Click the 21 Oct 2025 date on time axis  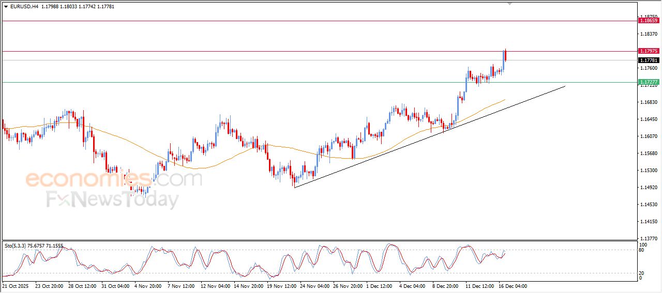click(17, 285)
